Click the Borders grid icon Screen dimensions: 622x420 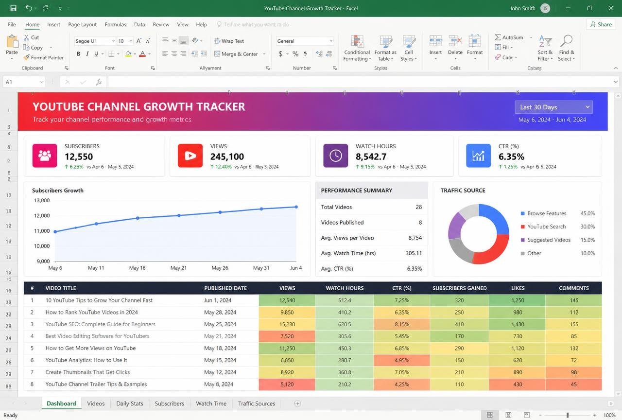[111, 54]
